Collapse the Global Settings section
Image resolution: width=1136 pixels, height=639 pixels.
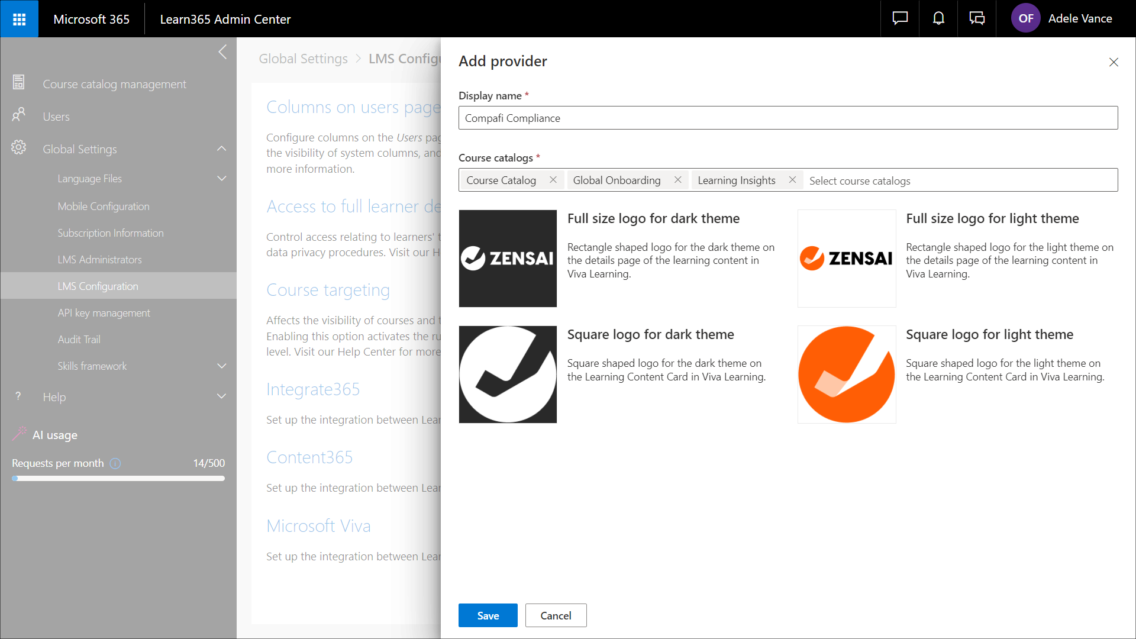(x=222, y=149)
